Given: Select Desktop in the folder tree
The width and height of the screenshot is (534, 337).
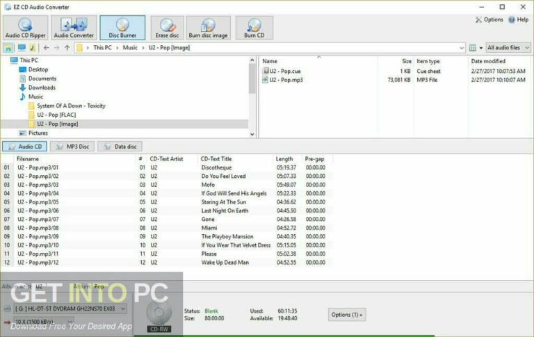Looking at the screenshot, I should (x=38, y=69).
